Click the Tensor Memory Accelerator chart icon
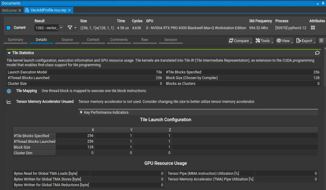Image resolution: width=326 pixels, height=190 pixels. pos(9,102)
